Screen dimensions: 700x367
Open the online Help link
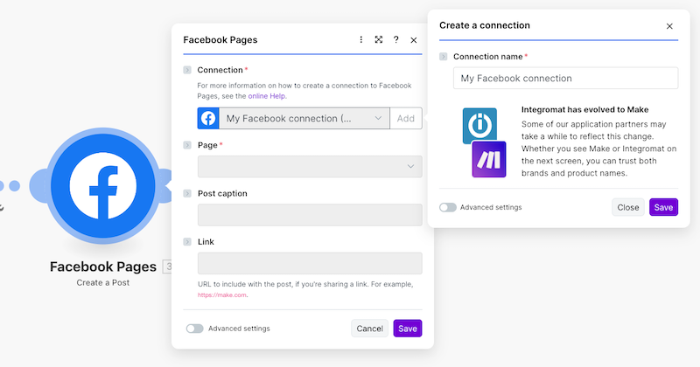tap(266, 96)
